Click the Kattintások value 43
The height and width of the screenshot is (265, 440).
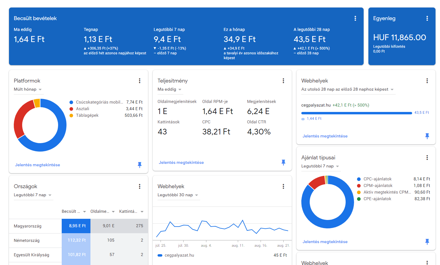pos(162,132)
